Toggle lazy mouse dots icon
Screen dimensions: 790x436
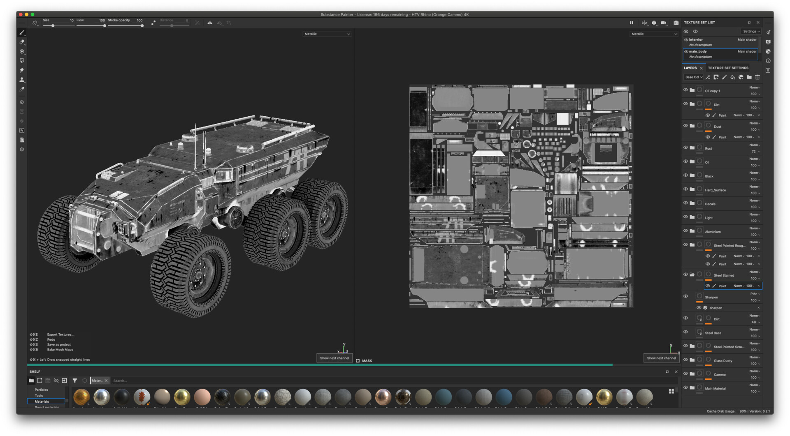(153, 23)
